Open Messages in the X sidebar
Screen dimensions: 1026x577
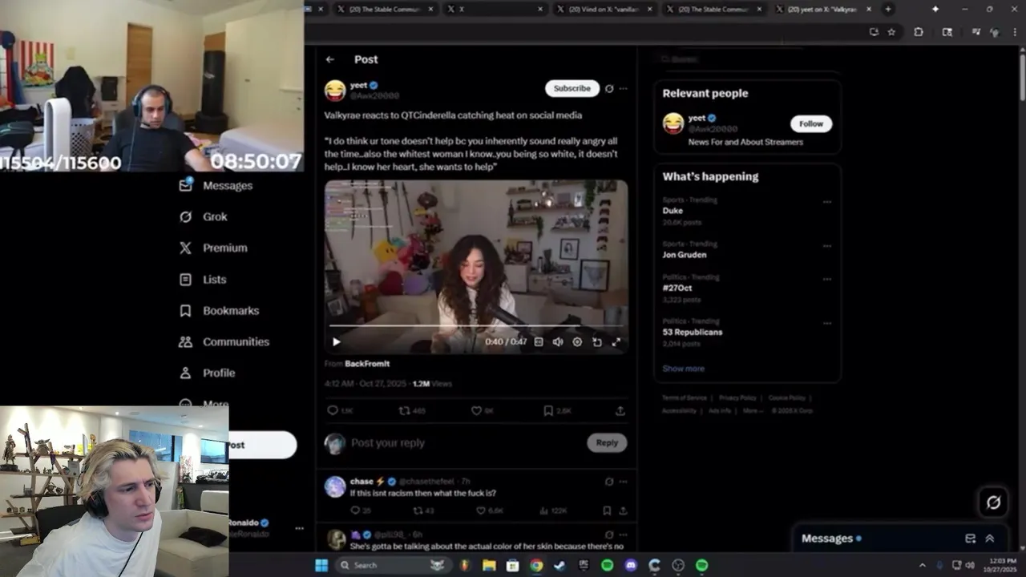tap(216, 185)
